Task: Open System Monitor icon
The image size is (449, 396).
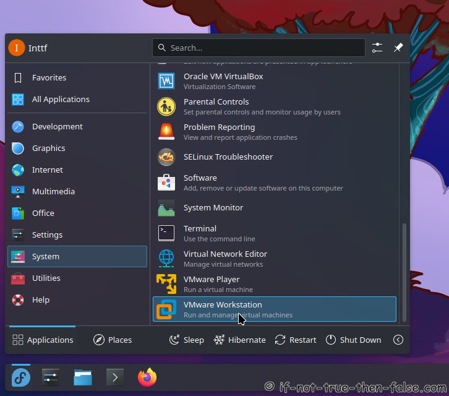Action: [x=166, y=208]
